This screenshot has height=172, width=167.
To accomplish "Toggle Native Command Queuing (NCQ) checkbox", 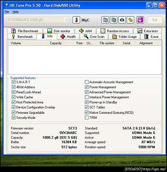I will [87, 112].
